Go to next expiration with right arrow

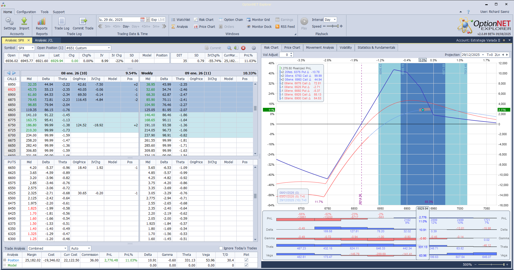tap(14, 73)
